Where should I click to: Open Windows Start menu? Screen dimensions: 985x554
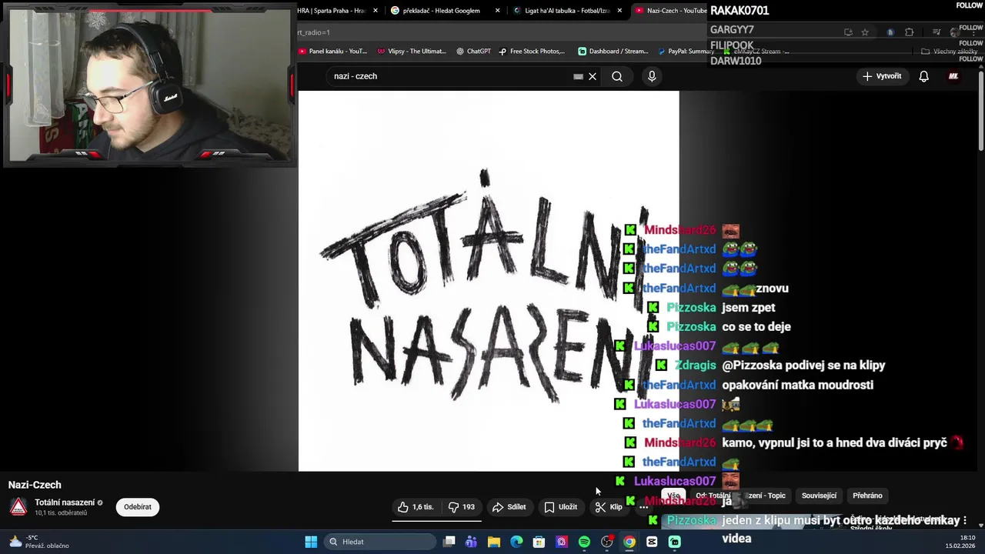[x=311, y=542]
